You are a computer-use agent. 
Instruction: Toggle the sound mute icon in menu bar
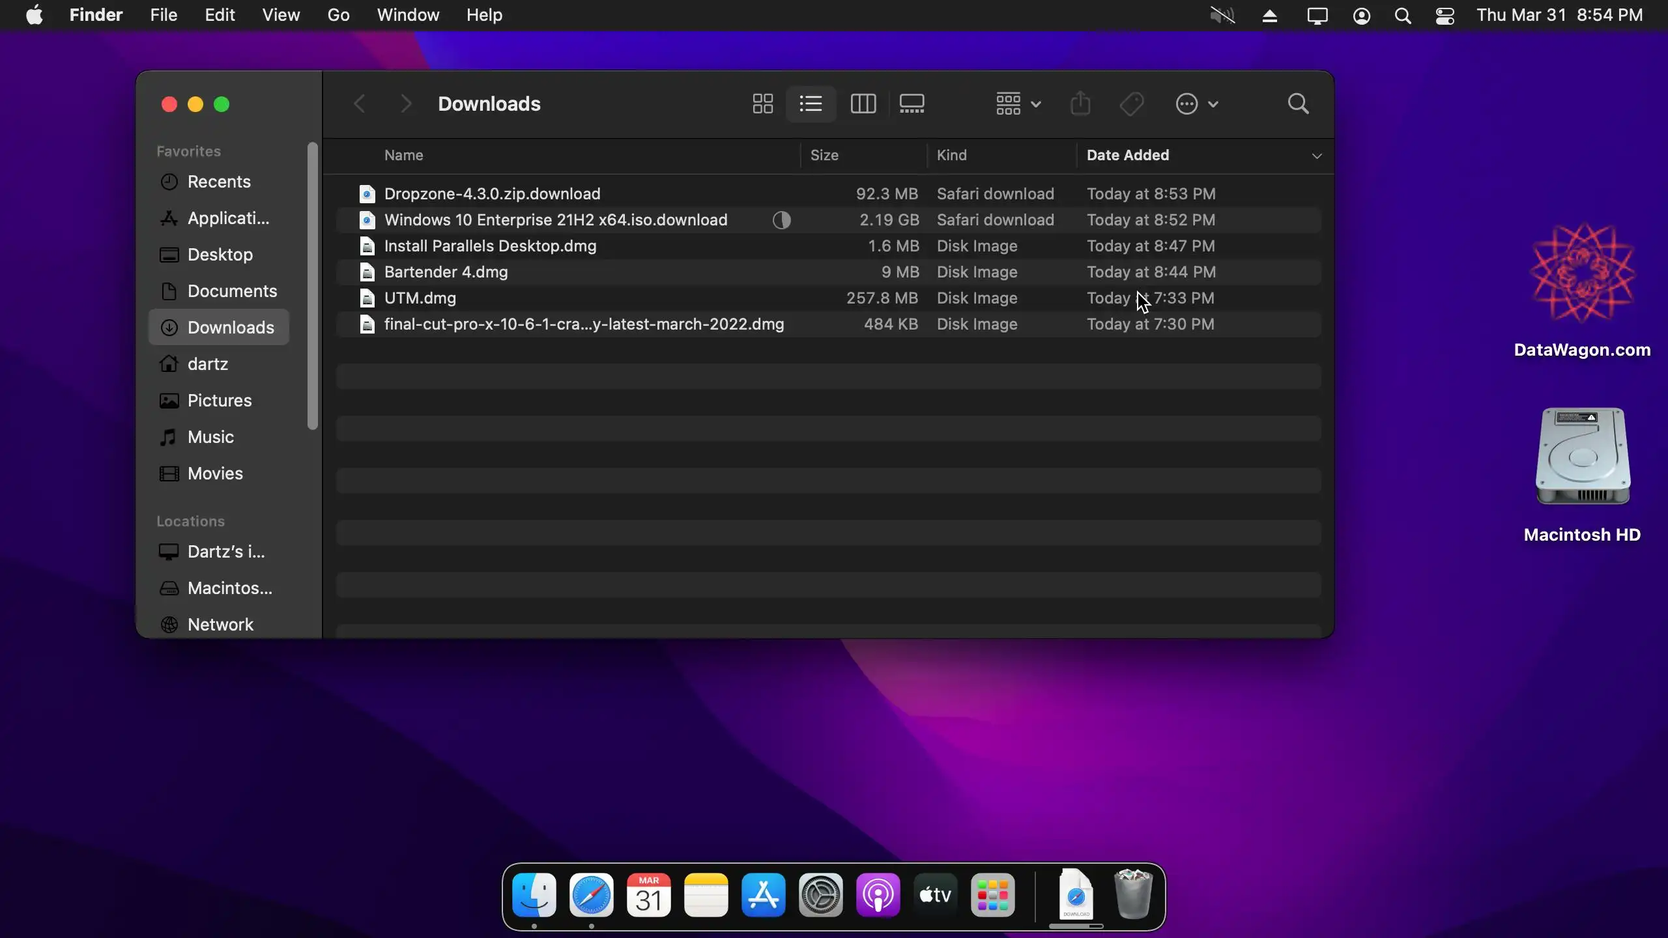(x=1222, y=15)
